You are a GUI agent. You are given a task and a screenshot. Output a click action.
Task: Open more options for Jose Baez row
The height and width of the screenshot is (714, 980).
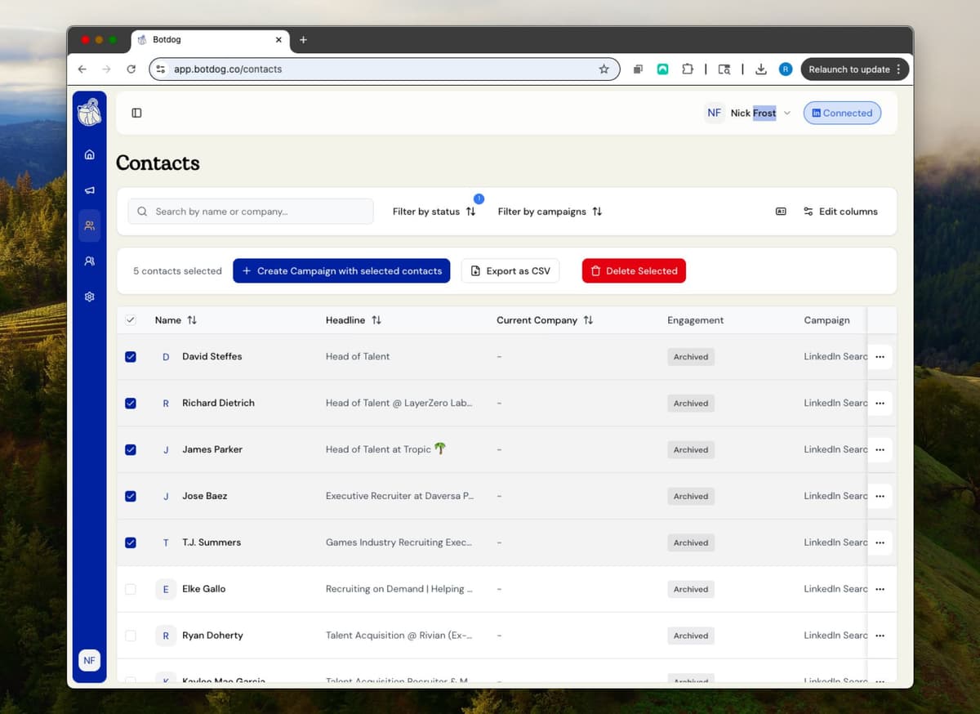coord(880,497)
